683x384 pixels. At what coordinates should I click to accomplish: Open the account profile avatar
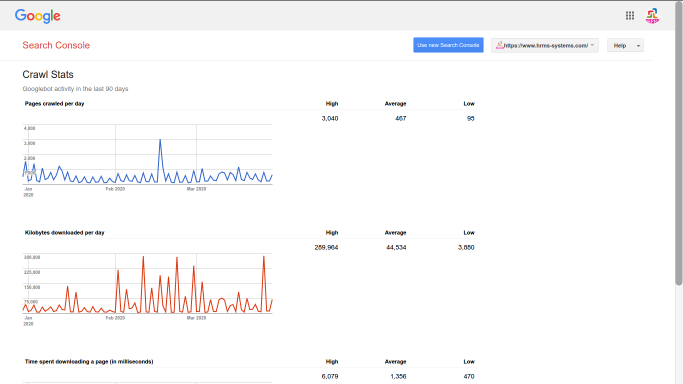(x=652, y=15)
